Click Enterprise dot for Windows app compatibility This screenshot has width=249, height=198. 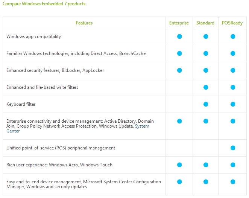coord(179,37)
